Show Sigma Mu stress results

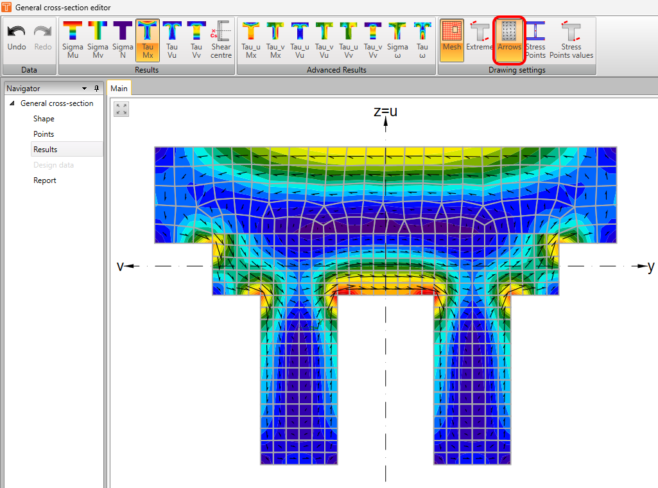(x=73, y=39)
